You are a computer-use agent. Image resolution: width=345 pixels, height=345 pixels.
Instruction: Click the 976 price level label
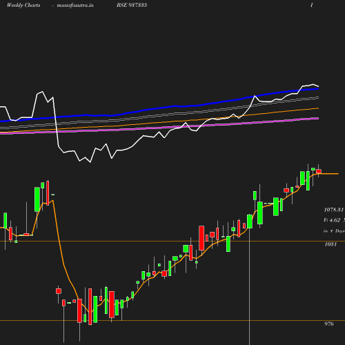tap(329, 324)
